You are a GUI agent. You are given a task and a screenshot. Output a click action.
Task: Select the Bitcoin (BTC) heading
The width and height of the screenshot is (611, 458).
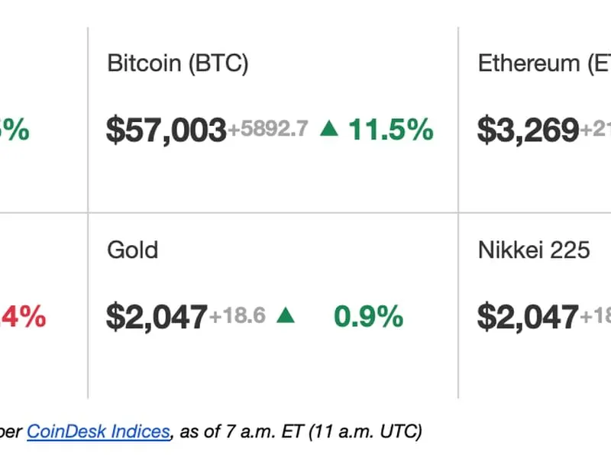click(x=178, y=63)
